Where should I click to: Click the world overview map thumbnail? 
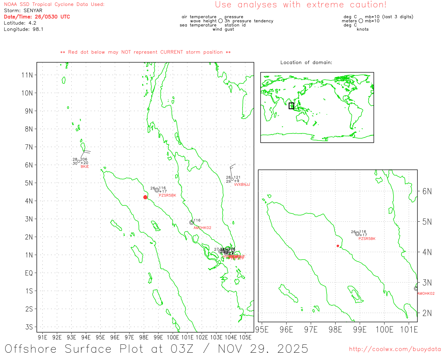click(x=317, y=108)
